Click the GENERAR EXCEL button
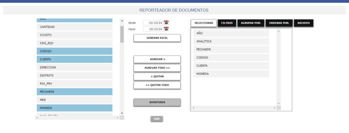 pyautogui.click(x=157, y=38)
